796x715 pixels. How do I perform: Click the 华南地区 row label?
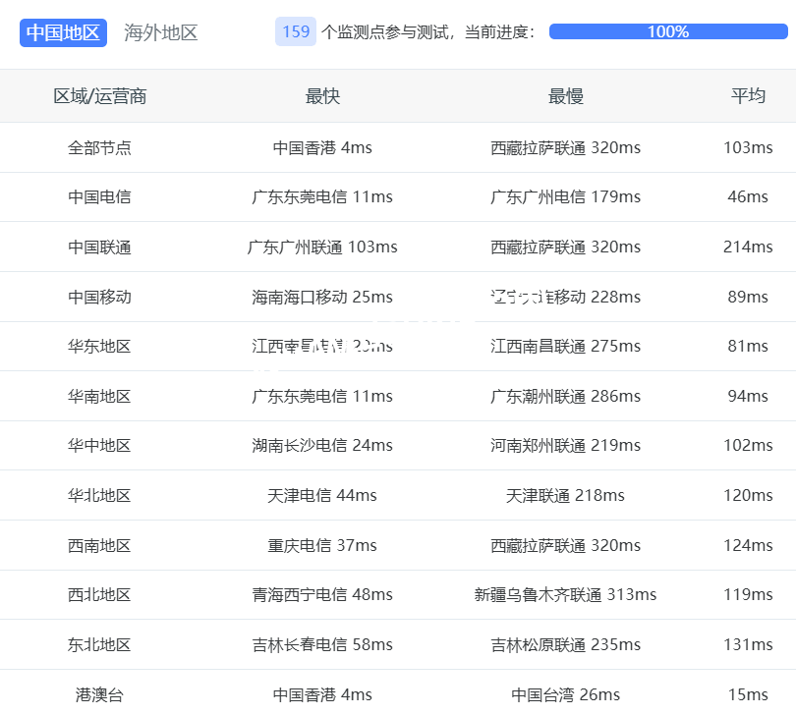99,396
